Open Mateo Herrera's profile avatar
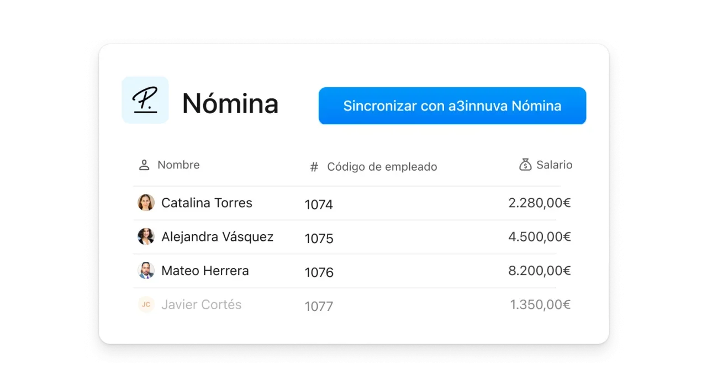The image size is (707, 391). coord(146,271)
